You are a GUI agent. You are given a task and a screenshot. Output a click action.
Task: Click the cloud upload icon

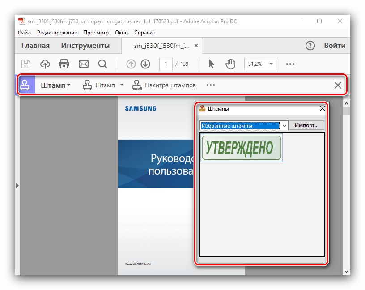(45, 64)
